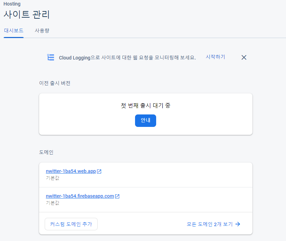
Task: Click the 시작하기 link for Cloud Logging
Action: tap(215, 57)
